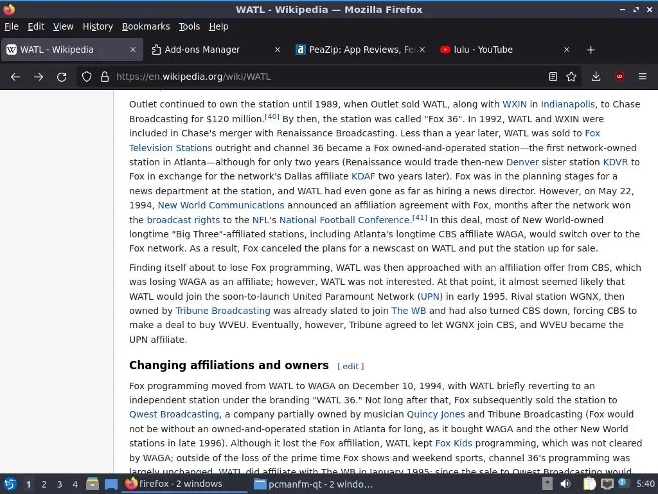Open the Help menu
Viewport: 658px width, 494px height.
218,26
